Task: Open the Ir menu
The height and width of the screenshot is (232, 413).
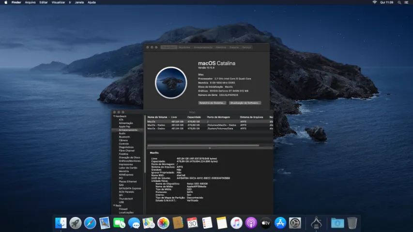Action: click(x=70, y=2)
